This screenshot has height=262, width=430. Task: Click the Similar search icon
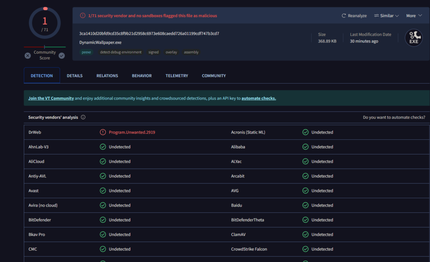point(377,16)
